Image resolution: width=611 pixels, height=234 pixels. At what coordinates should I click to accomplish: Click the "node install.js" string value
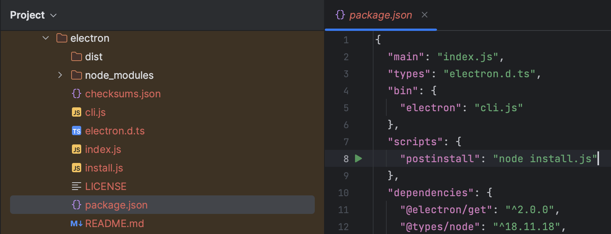[x=545, y=159]
